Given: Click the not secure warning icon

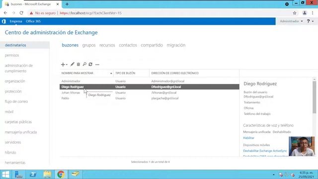Looking at the screenshot, I should (31, 13).
